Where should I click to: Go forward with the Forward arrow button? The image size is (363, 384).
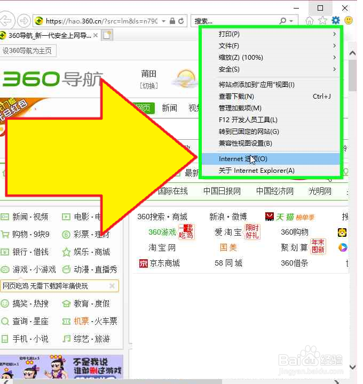24,21
